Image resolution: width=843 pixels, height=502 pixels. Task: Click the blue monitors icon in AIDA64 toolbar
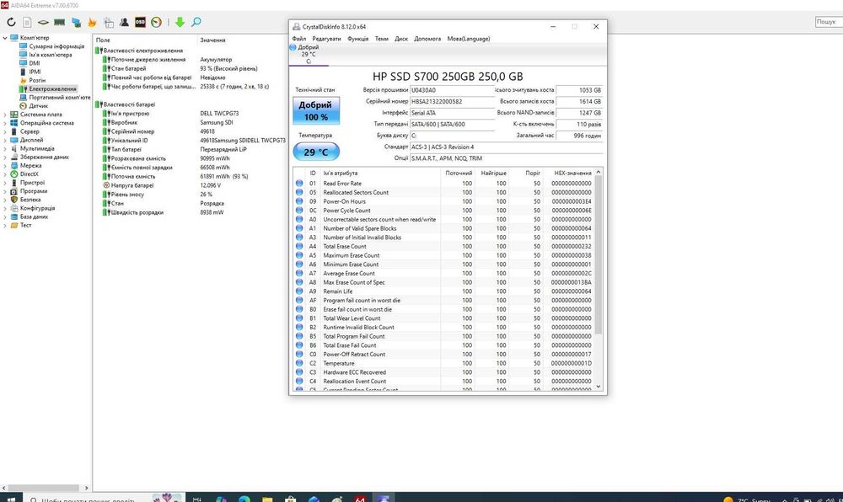pos(76,22)
